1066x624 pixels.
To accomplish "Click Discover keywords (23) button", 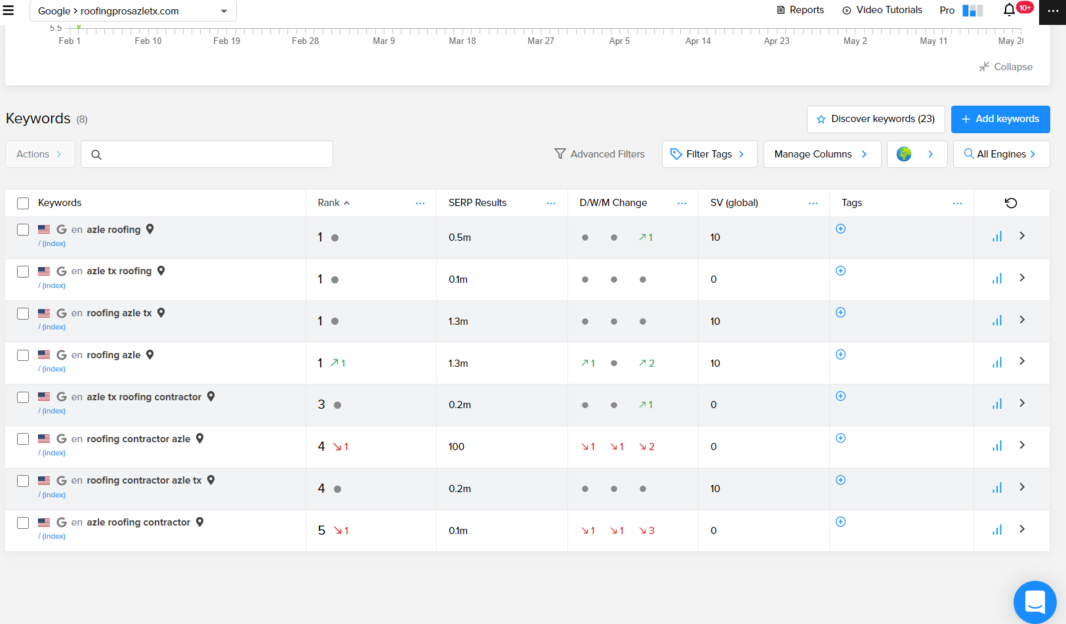I will [x=875, y=119].
